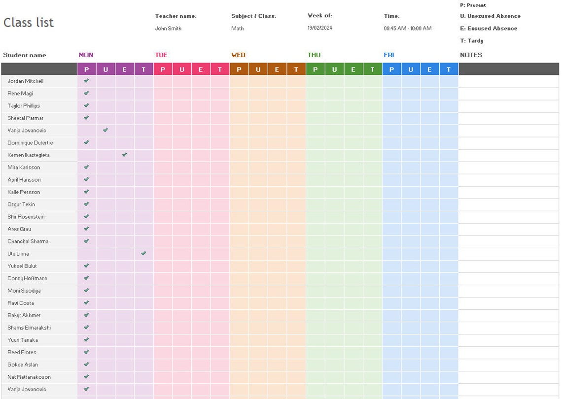Toggle Ravi Costa's attendance checkmark
Viewport: 562px width, 399px height.
click(86, 303)
